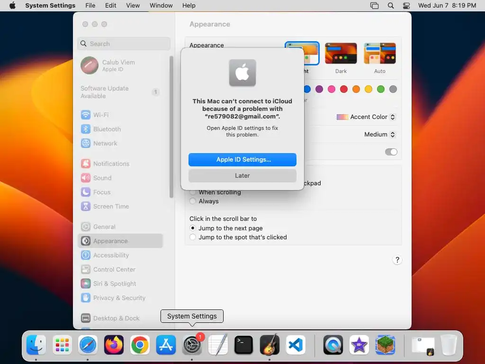Open iMovie star icon in Dock
Viewport: 485px width, 364px height.
[359, 345]
